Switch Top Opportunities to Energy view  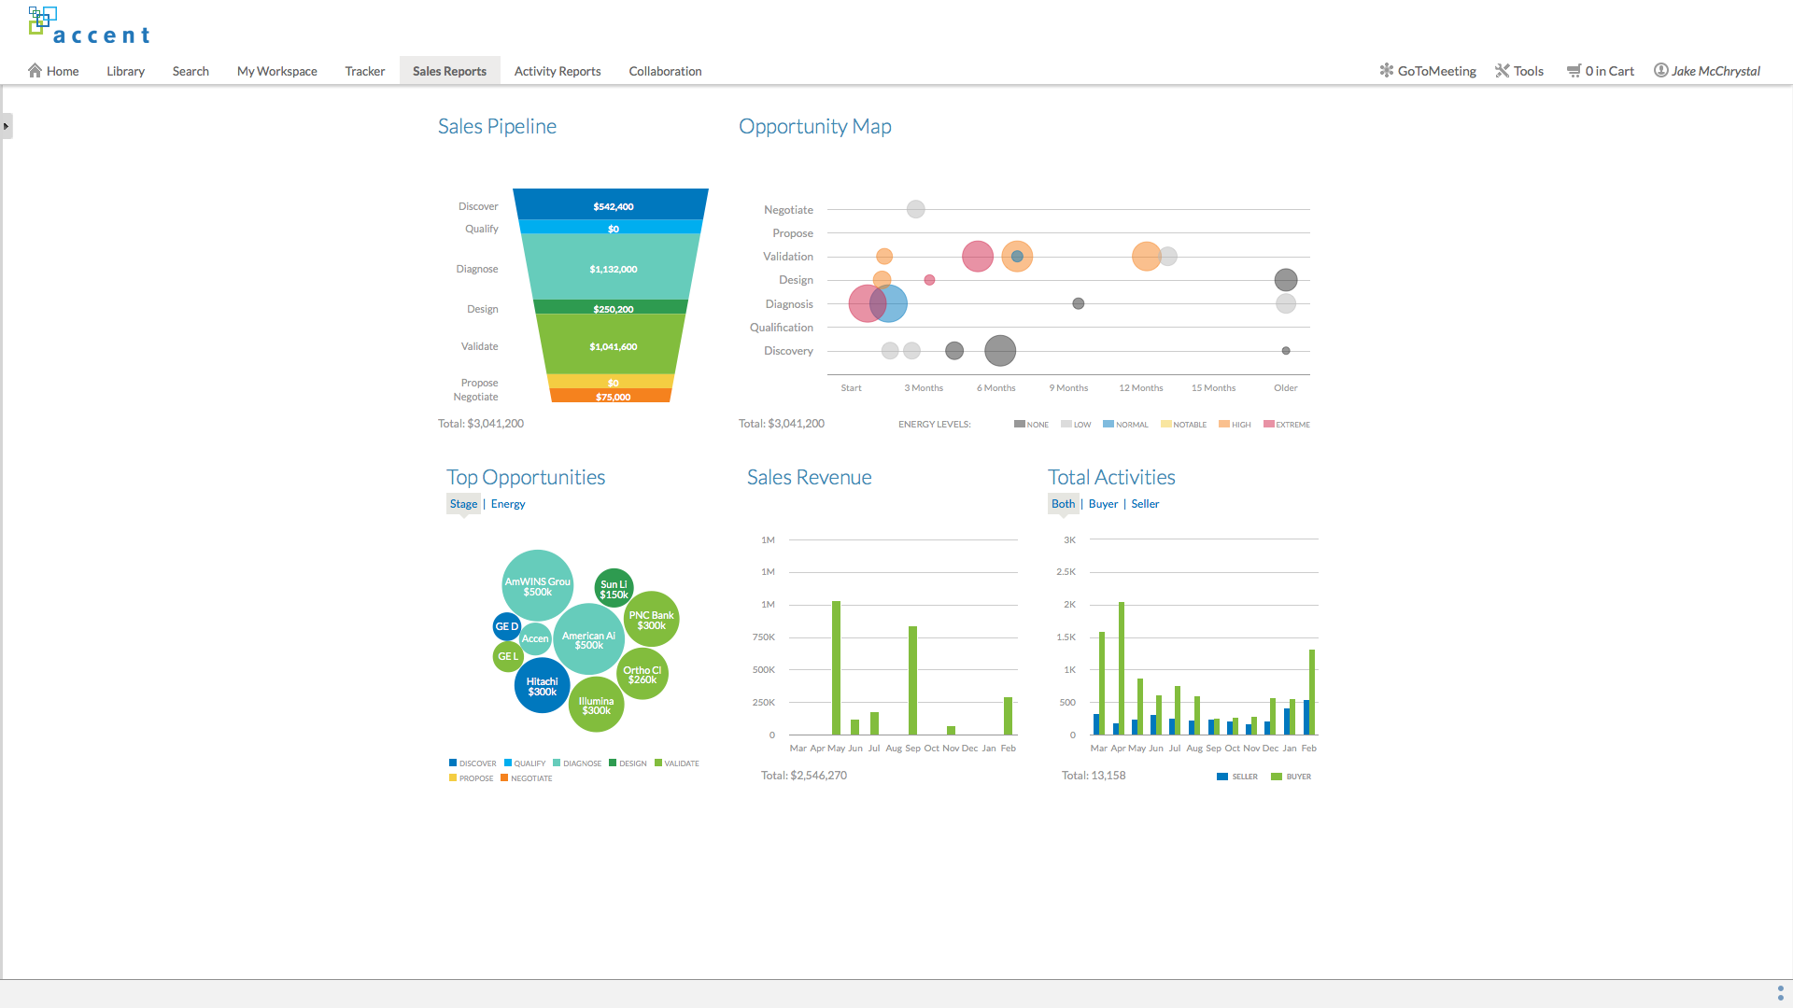coord(508,504)
